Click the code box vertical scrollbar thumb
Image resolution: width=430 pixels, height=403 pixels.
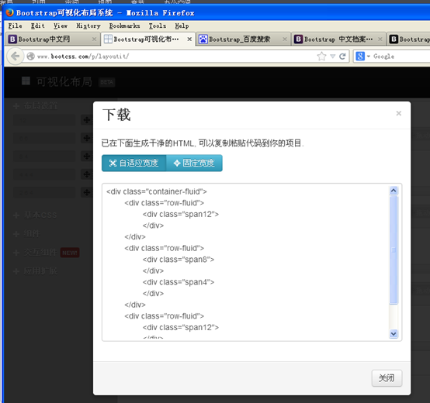394,250
